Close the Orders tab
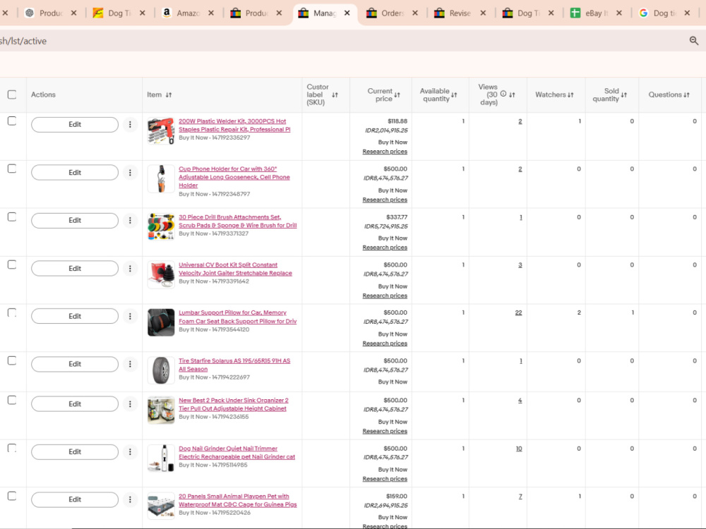 pyautogui.click(x=415, y=13)
